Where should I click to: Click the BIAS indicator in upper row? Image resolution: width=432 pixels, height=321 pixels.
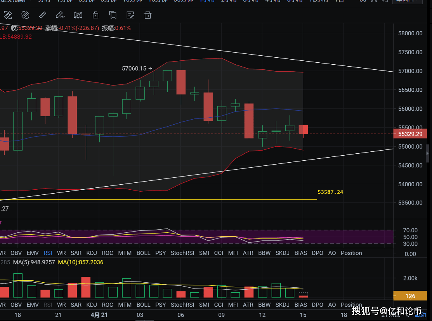tap(300, 253)
